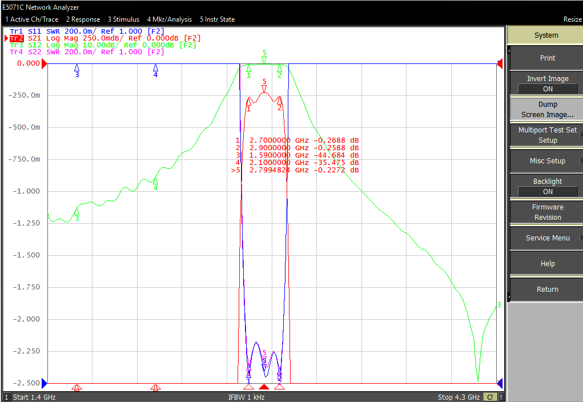The image size is (583, 402).
Task: Open the Instr State menu
Action: (217, 19)
